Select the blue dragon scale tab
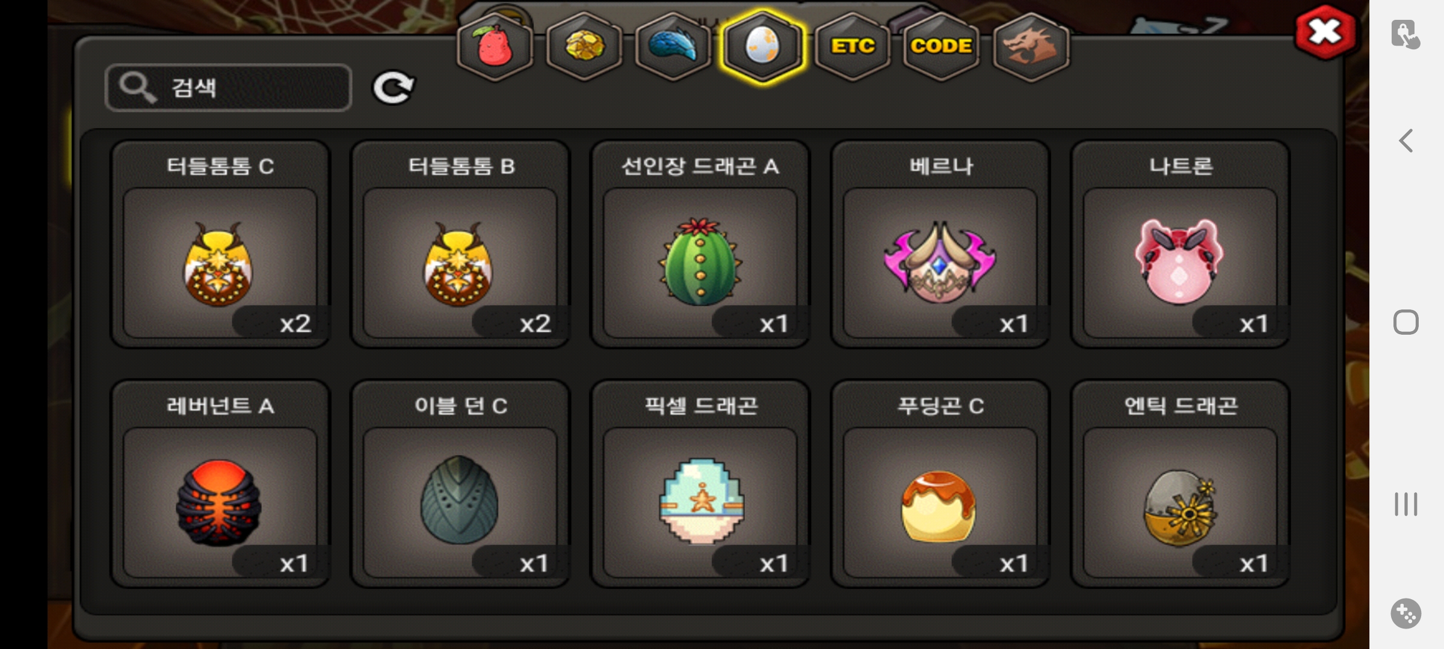1444x649 pixels. coord(673,46)
